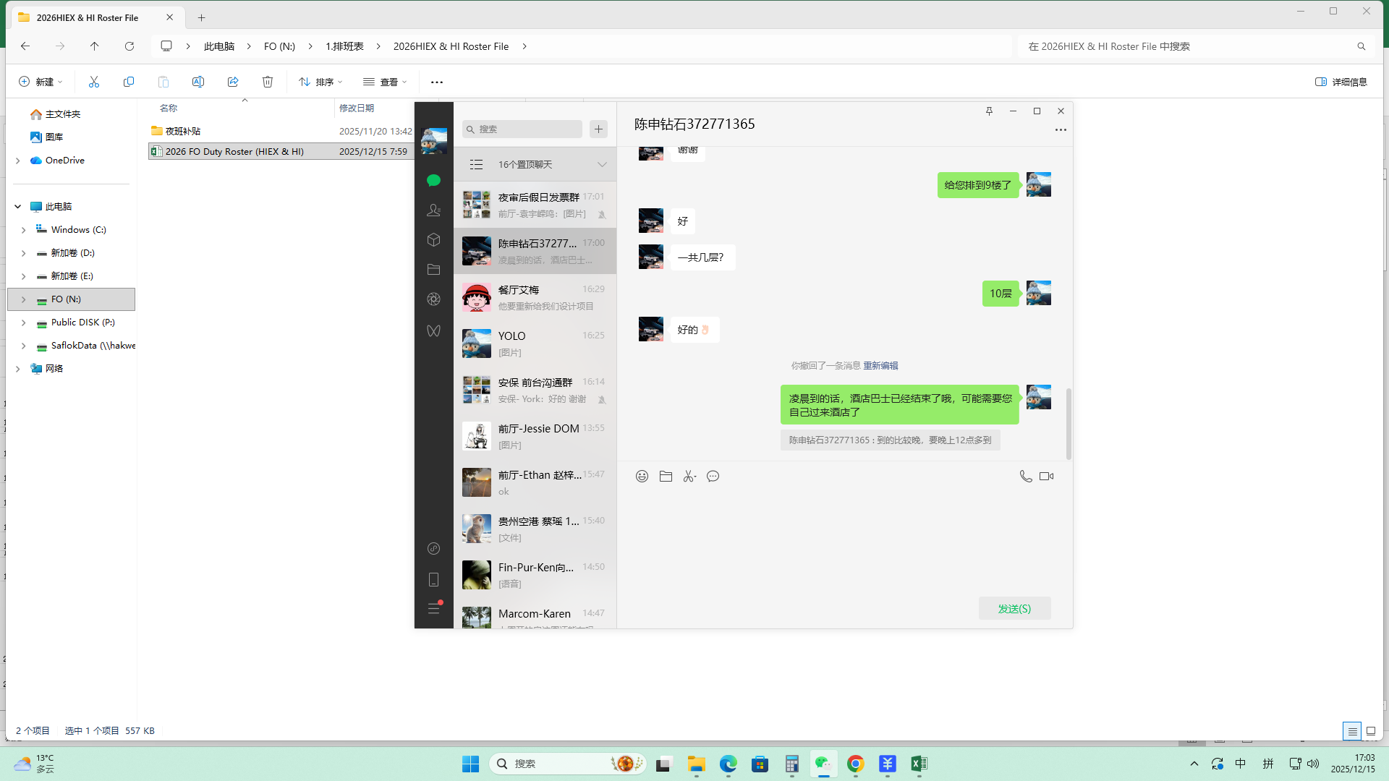The image size is (1389, 781).
Task: Open WeChat Favorites cube icon
Action: [433, 239]
